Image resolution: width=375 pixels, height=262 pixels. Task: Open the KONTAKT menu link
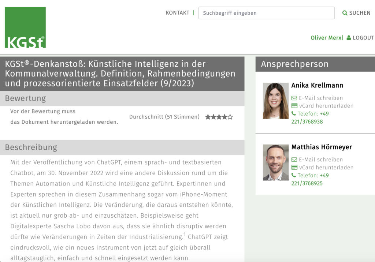[178, 13]
